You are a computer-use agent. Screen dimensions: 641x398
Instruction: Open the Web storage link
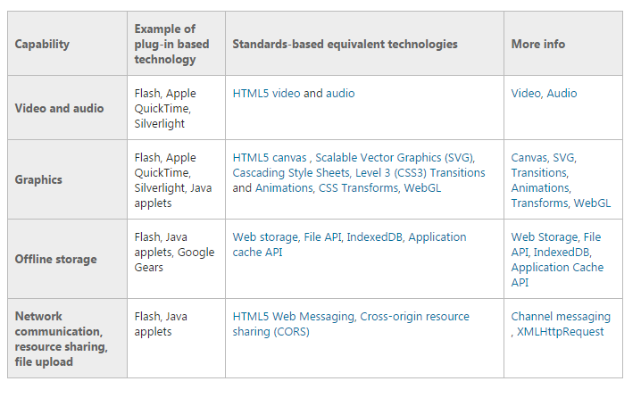tap(265, 237)
